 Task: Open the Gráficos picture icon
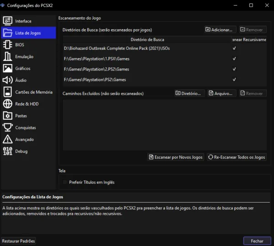coord(7,68)
